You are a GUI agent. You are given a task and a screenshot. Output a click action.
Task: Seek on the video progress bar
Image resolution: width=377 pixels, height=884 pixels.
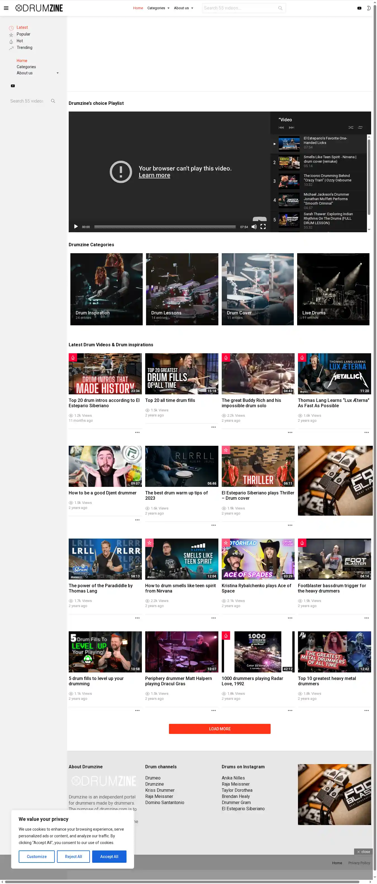[165, 227]
